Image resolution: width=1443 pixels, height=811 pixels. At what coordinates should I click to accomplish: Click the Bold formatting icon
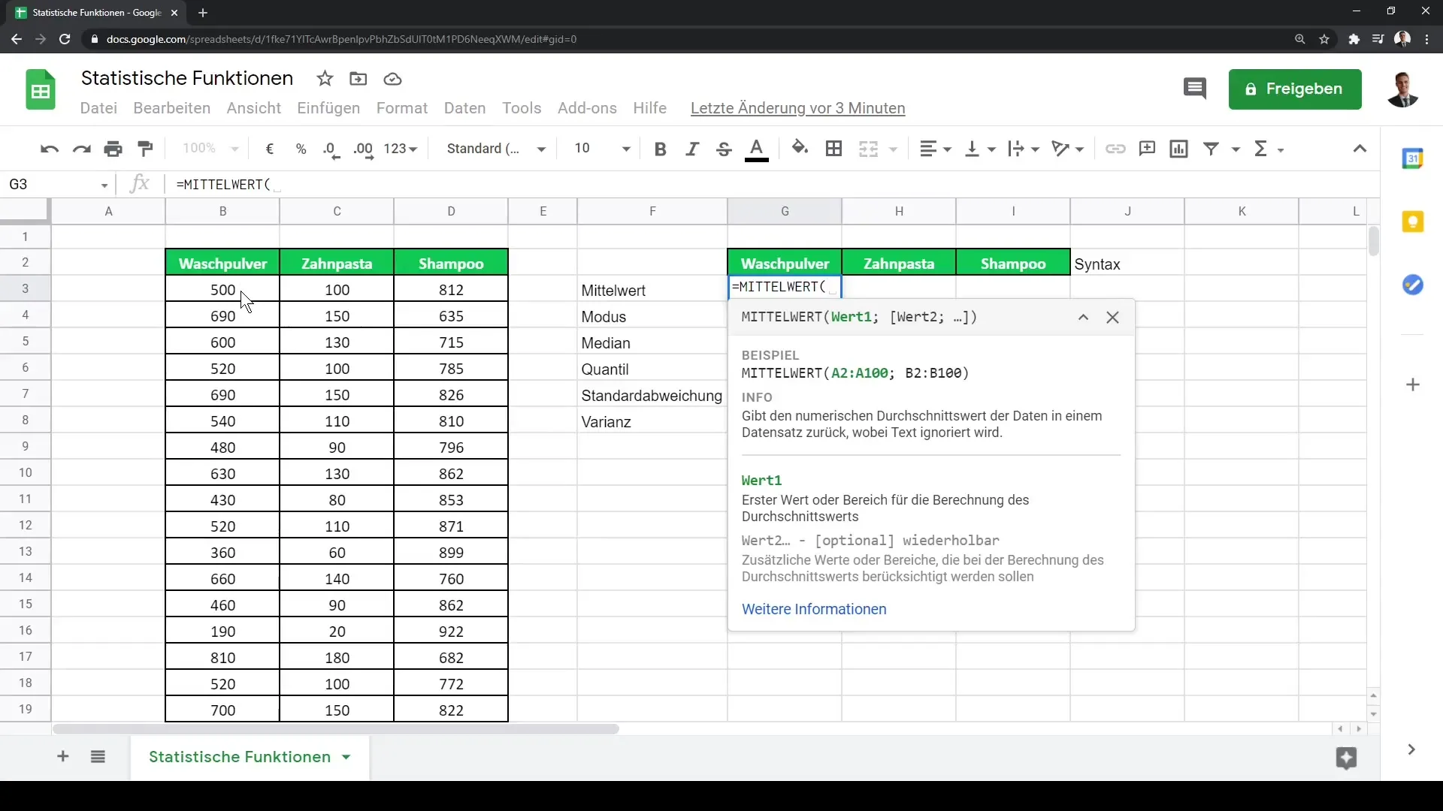[660, 149]
